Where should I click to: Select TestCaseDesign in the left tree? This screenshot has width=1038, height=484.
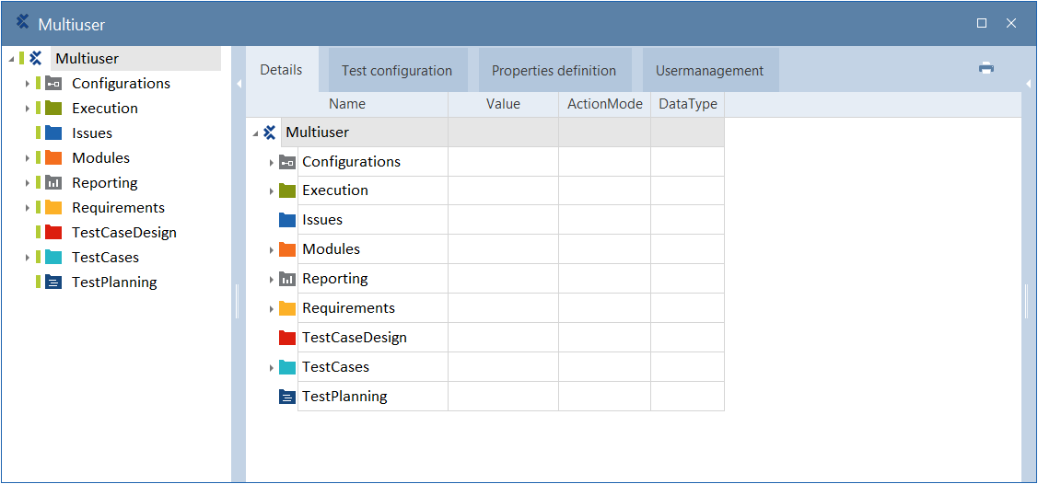click(124, 233)
